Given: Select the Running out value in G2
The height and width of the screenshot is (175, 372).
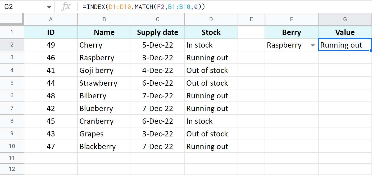Looking at the screenshot, I should pos(344,45).
